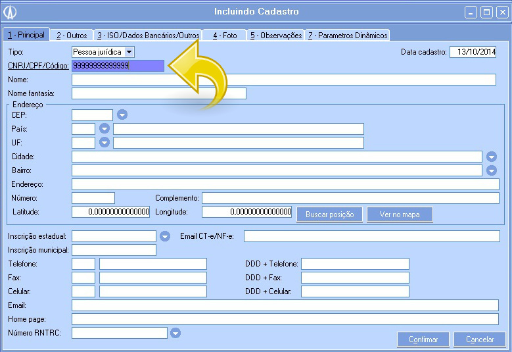The width and height of the screenshot is (512, 352).
Task: Expand the Tipo dropdown (Pessoa jurídica)
Action: [x=129, y=51]
